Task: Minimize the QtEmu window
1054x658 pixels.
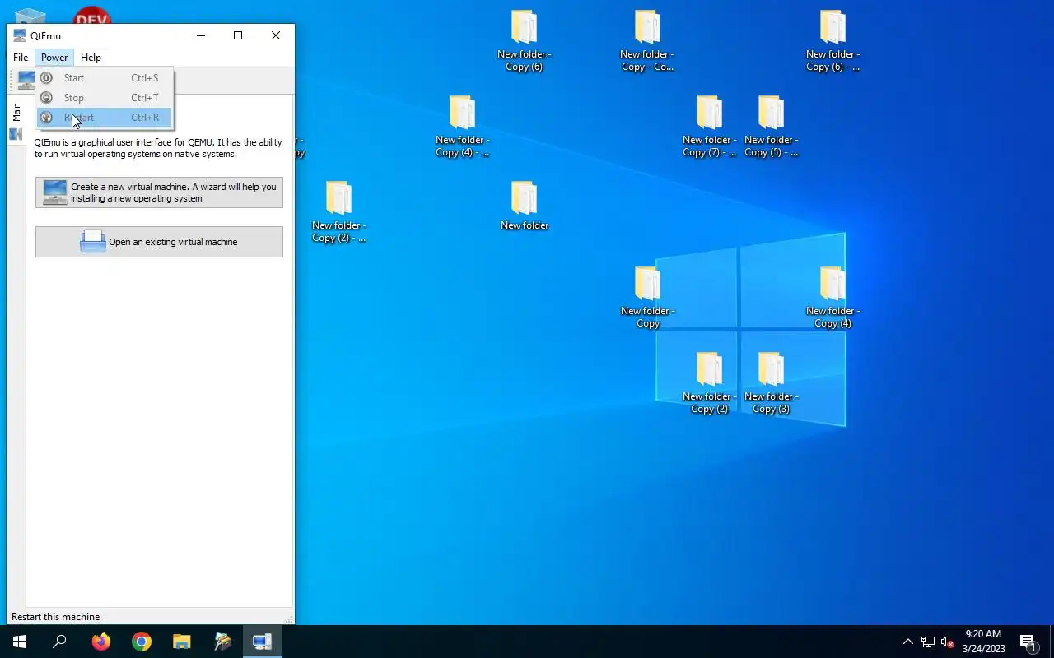Action: [201, 35]
